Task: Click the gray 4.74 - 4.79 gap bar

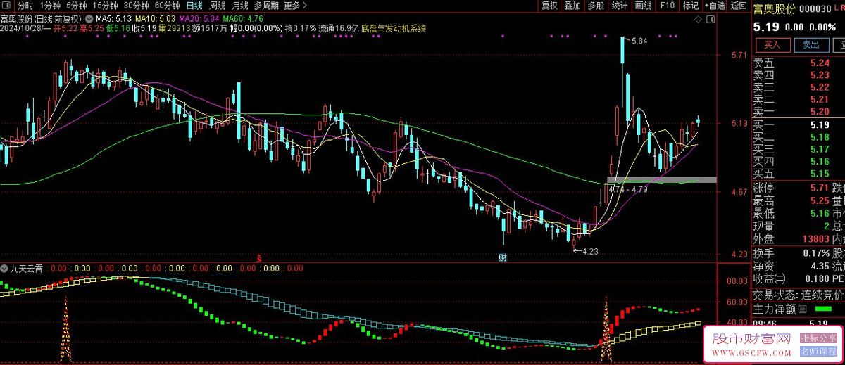Action: [x=662, y=179]
